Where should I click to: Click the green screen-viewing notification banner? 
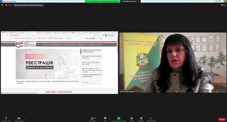102,1
